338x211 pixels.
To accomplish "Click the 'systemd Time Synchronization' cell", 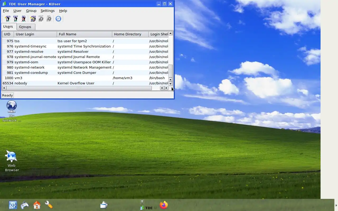I will point(84,46).
